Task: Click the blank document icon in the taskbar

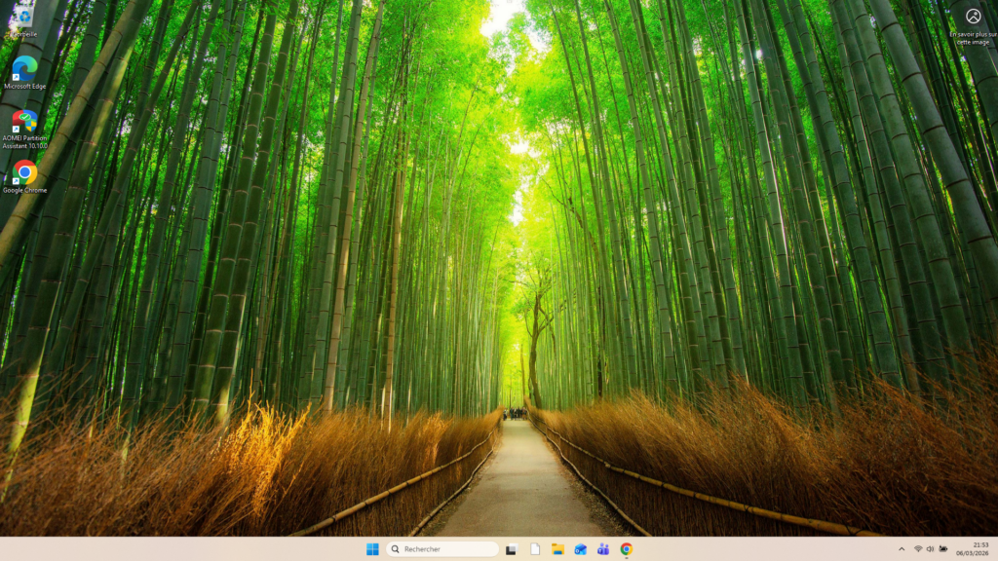Action: pyautogui.click(x=535, y=549)
